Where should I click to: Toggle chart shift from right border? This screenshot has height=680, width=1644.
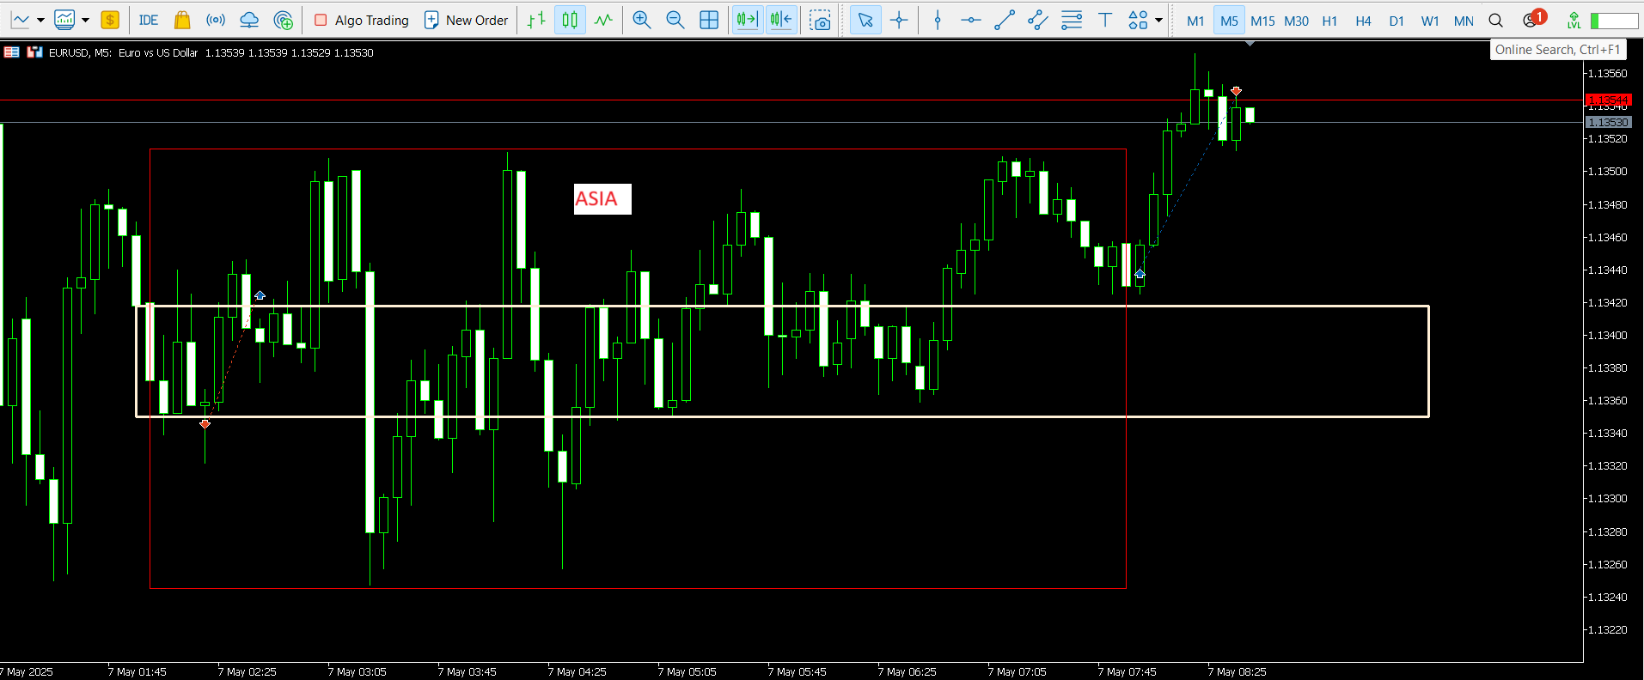coord(781,20)
